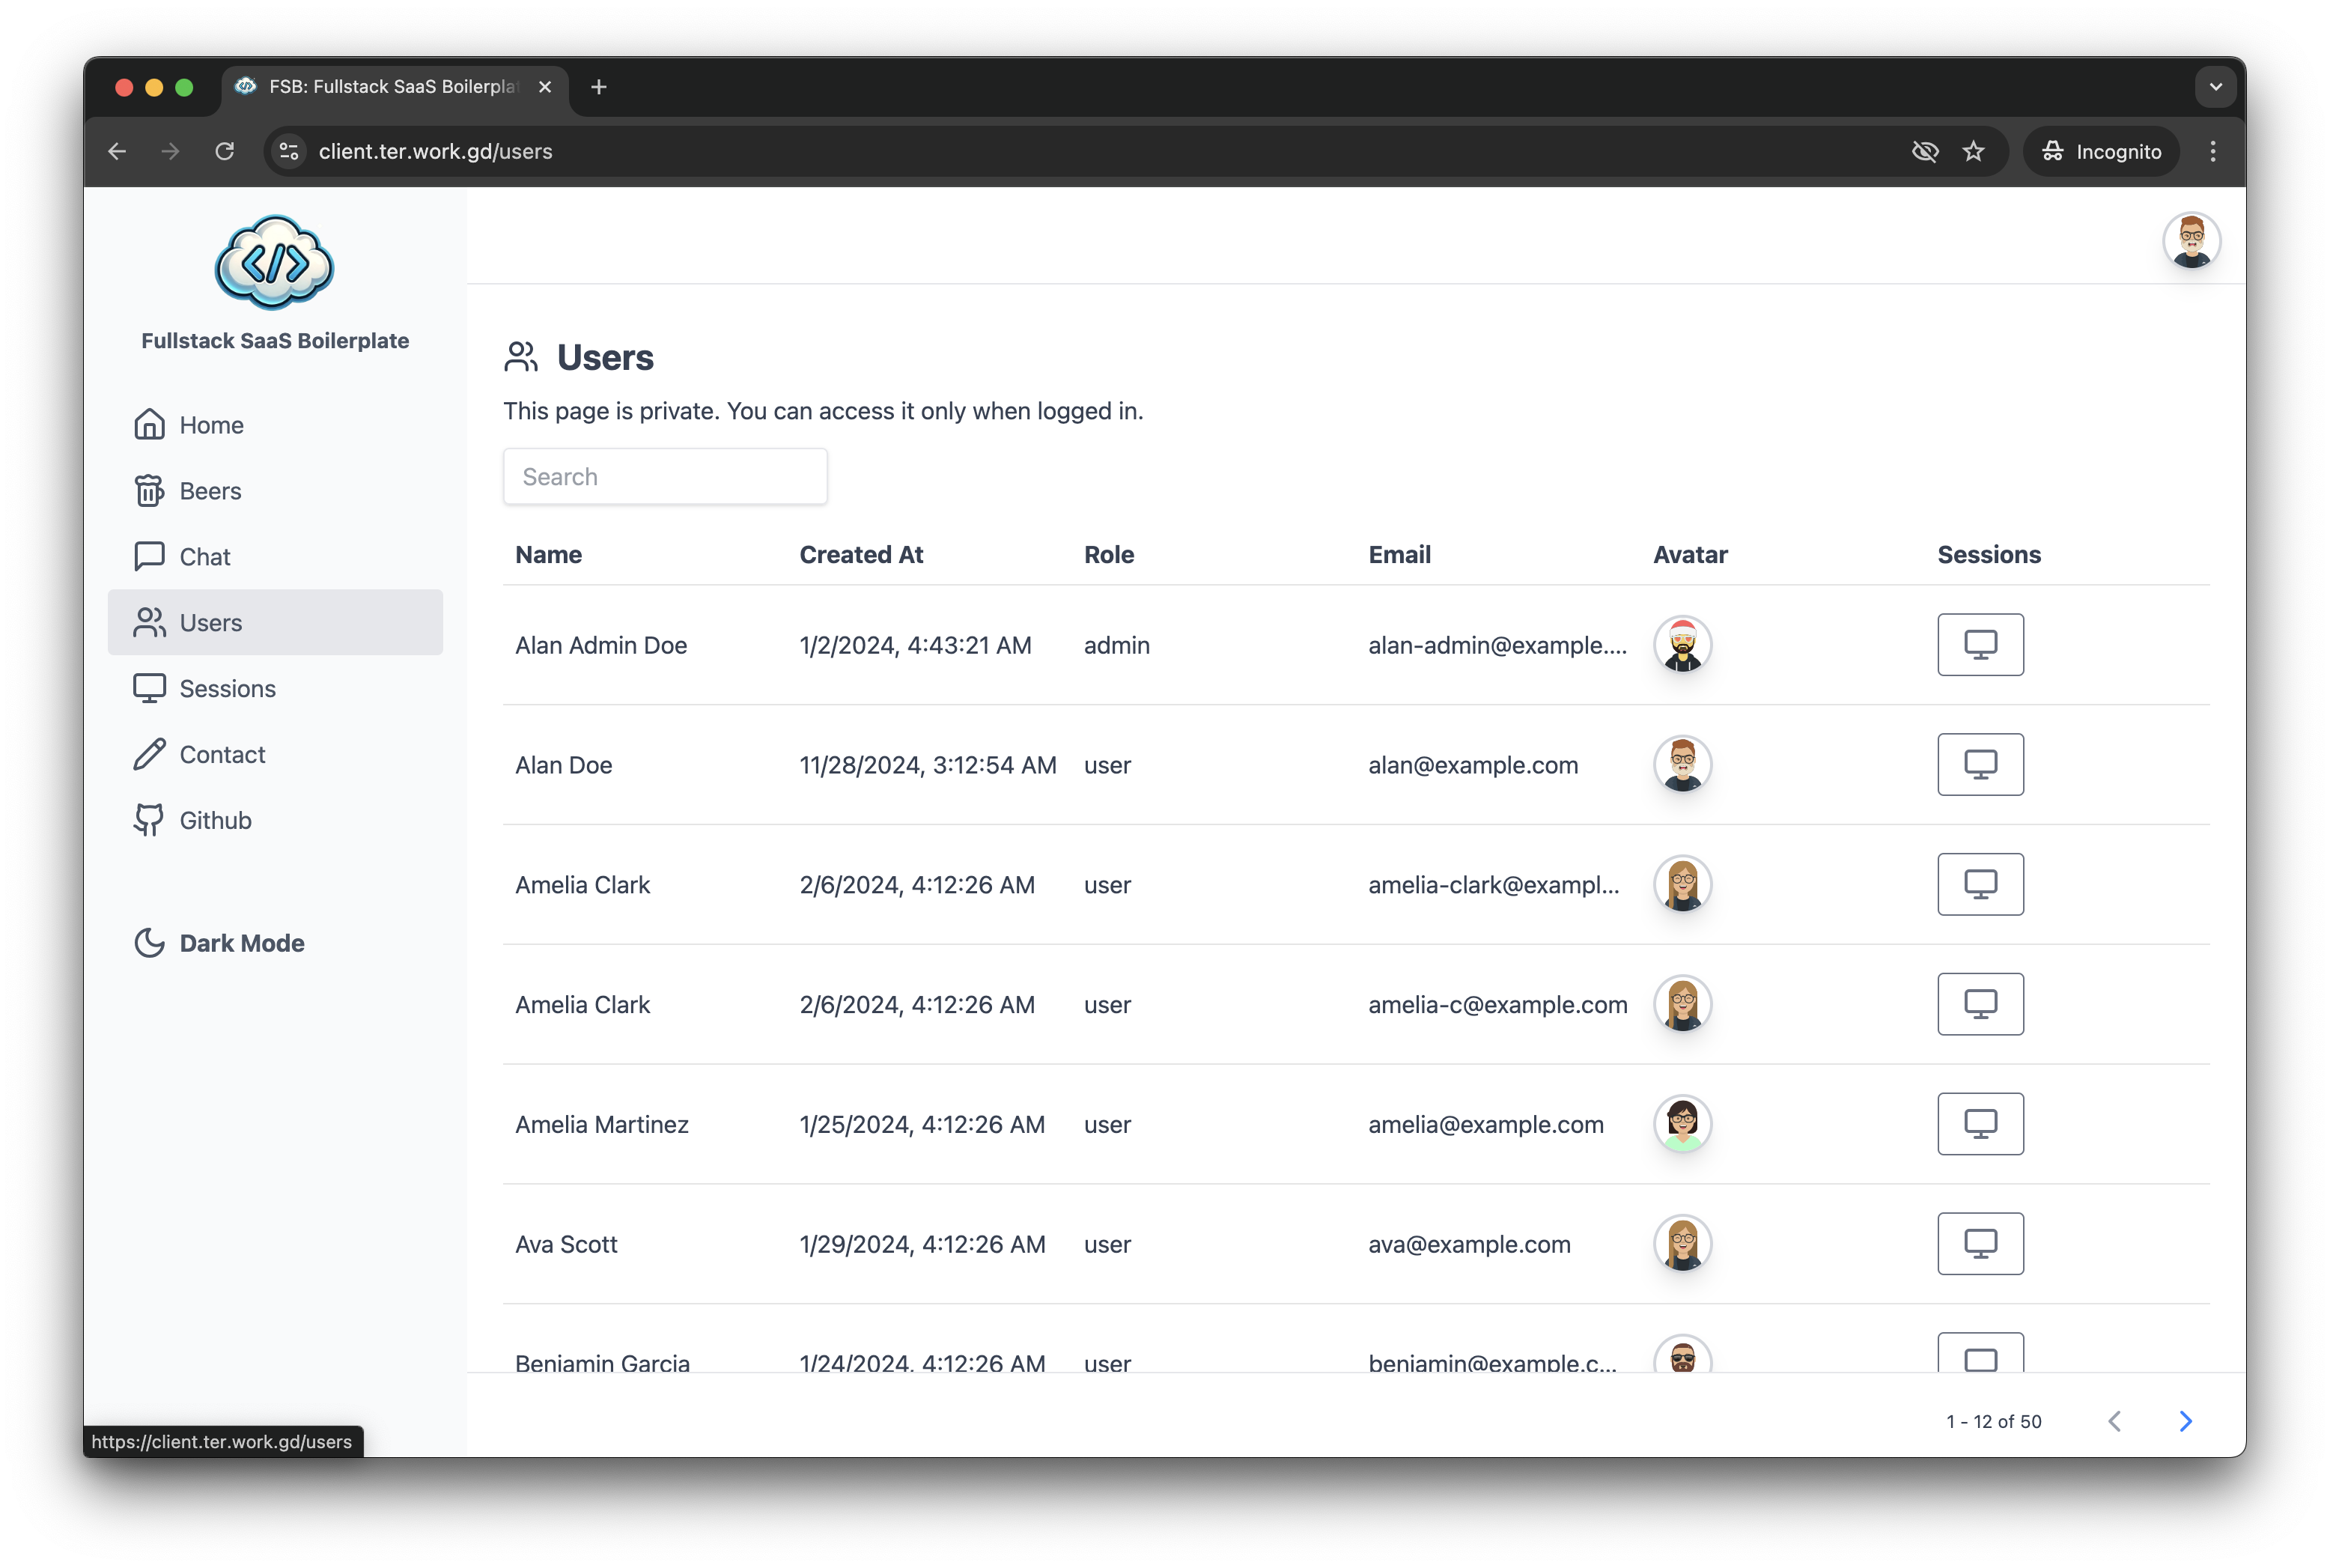Go to next page of users
The image size is (2330, 1568).
(2185, 1421)
